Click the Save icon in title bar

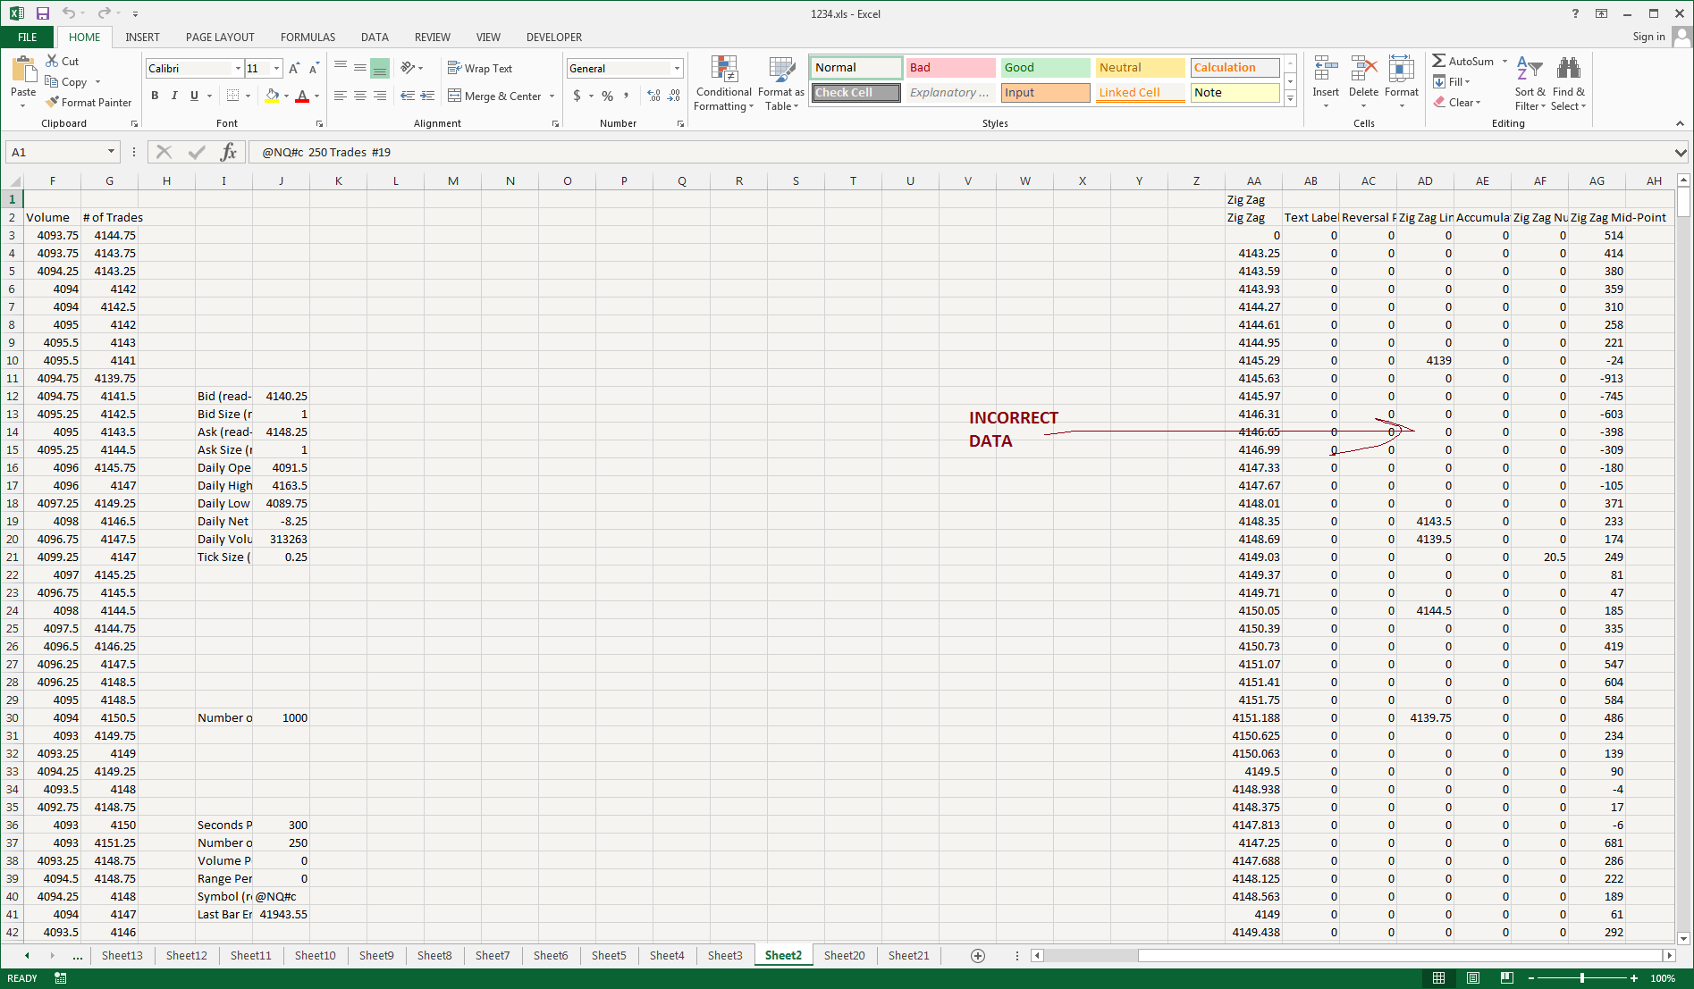(x=42, y=13)
